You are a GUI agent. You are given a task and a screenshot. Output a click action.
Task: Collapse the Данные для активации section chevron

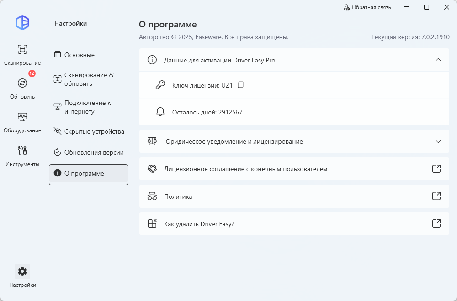tap(438, 60)
